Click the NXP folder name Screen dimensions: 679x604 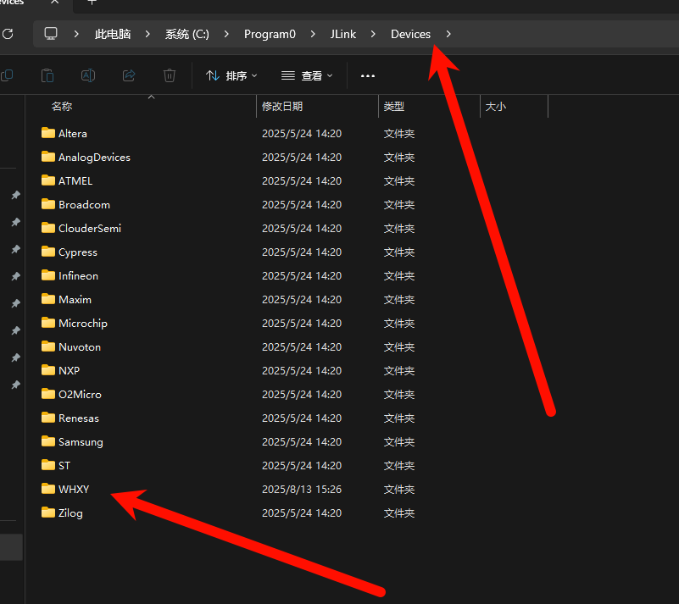(70, 371)
